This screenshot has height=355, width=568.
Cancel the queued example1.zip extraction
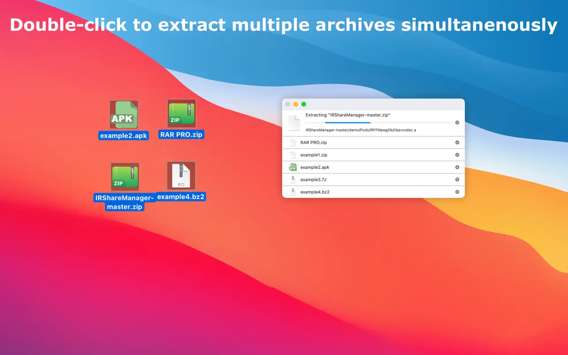tap(457, 155)
